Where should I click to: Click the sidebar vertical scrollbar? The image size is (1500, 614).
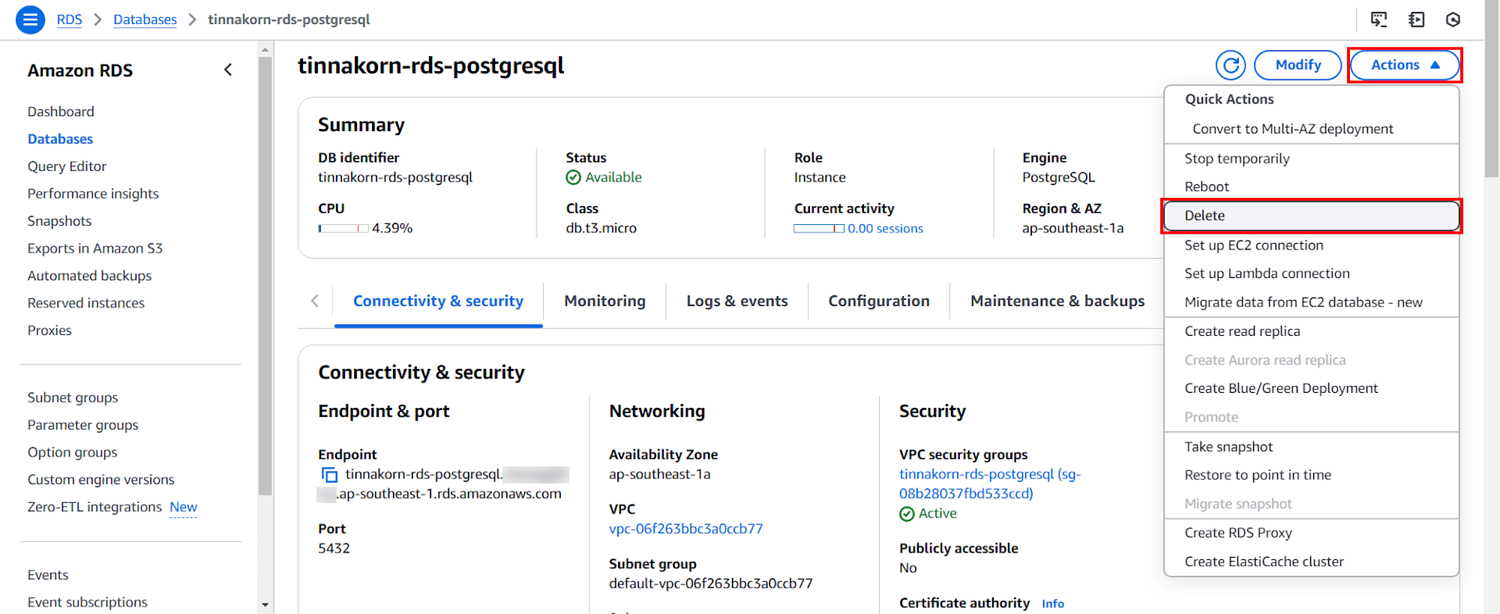point(265,276)
